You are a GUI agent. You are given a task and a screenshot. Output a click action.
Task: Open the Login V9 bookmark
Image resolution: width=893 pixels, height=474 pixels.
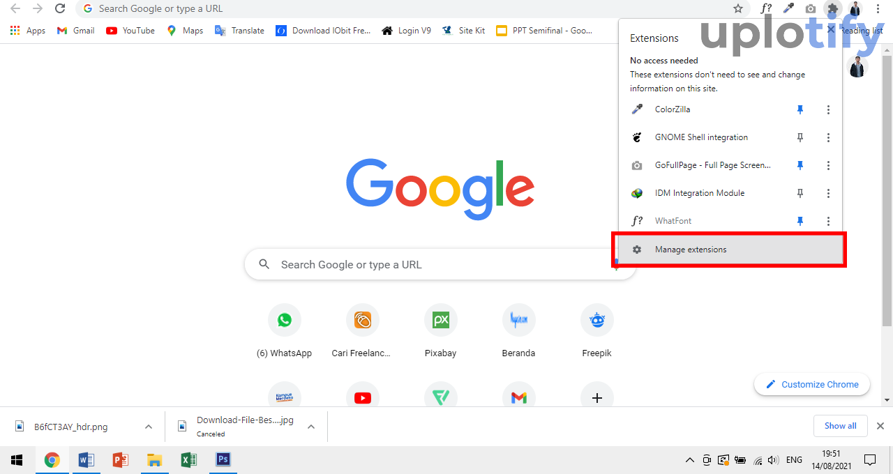(x=406, y=31)
